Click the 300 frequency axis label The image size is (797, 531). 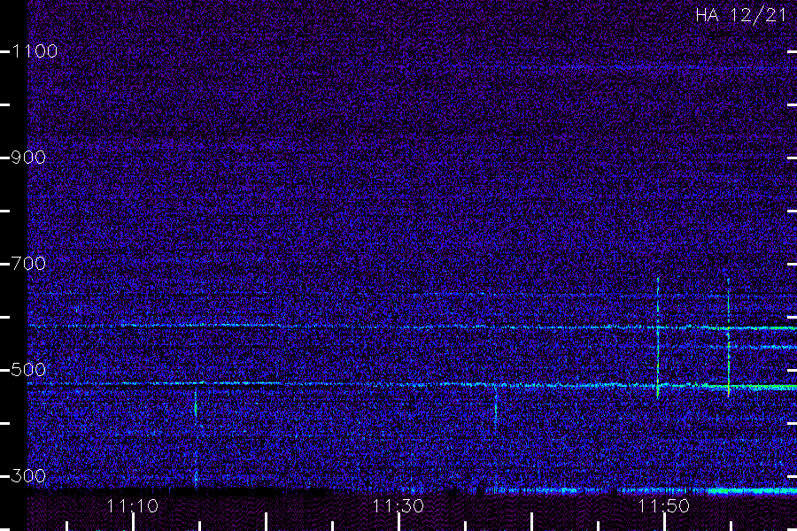click(x=28, y=476)
